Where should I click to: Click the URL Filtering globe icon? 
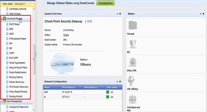click(131, 81)
